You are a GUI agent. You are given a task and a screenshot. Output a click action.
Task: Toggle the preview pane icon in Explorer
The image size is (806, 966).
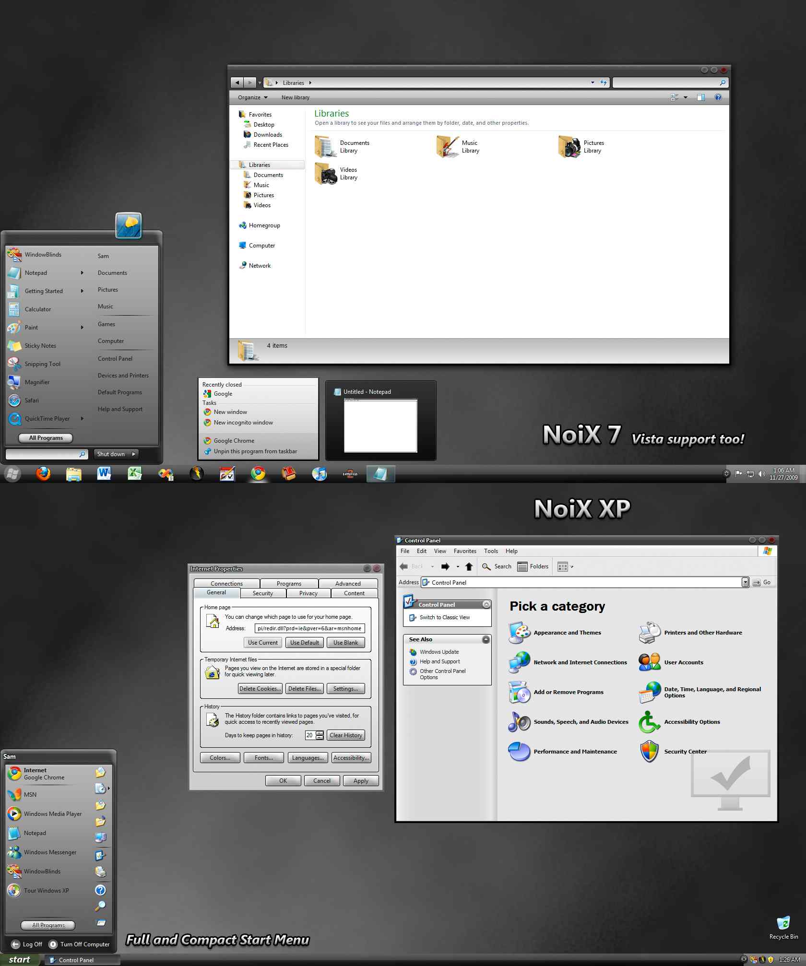[701, 97]
